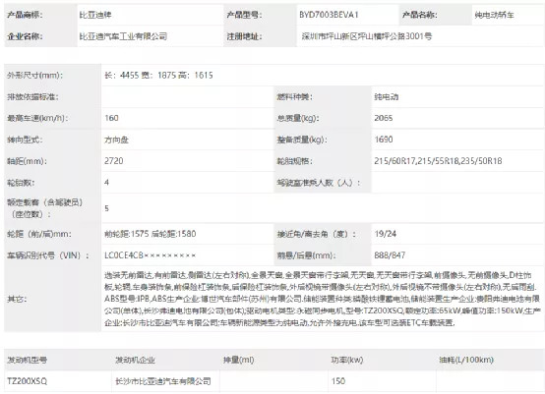Click the 产品型号 label
The image size is (545, 394).
(x=244, y=15)
